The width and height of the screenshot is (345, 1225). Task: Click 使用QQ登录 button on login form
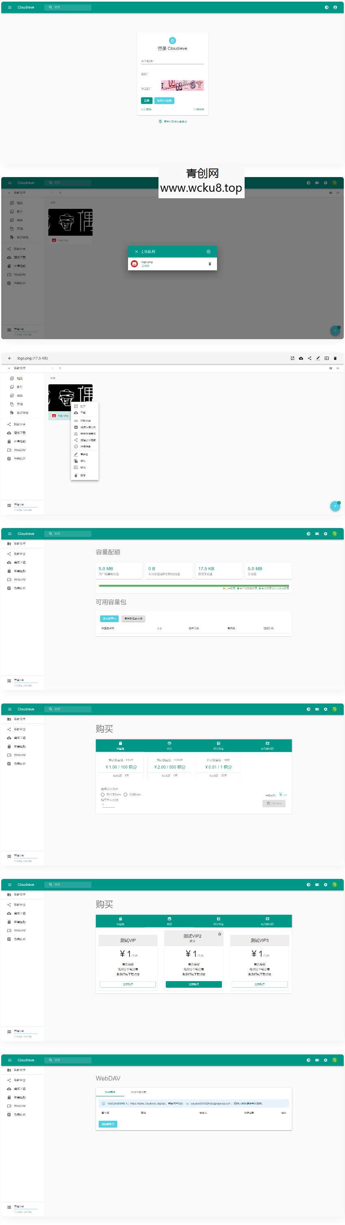164,100
